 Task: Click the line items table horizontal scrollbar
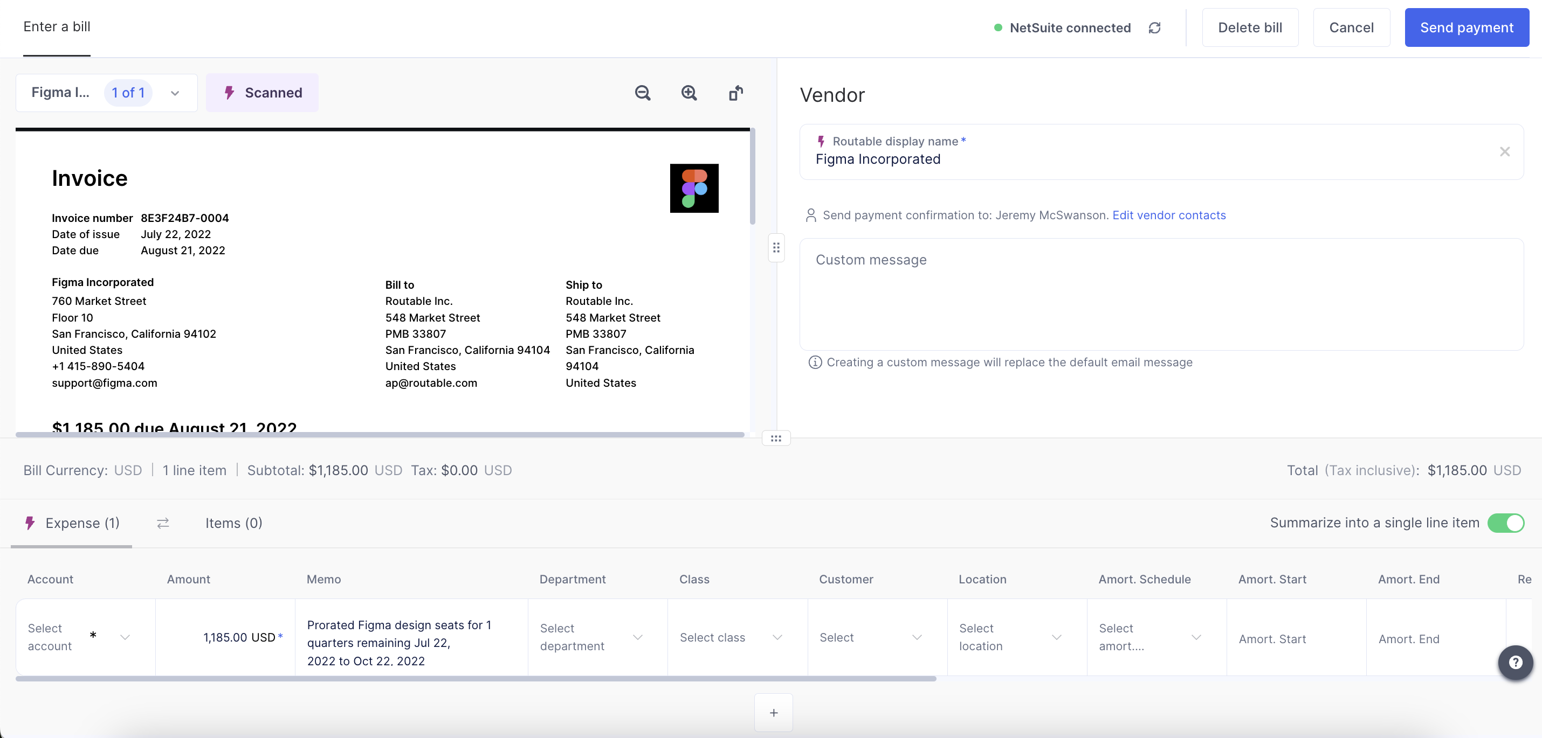pyautogui.click(x=476, y=678)
